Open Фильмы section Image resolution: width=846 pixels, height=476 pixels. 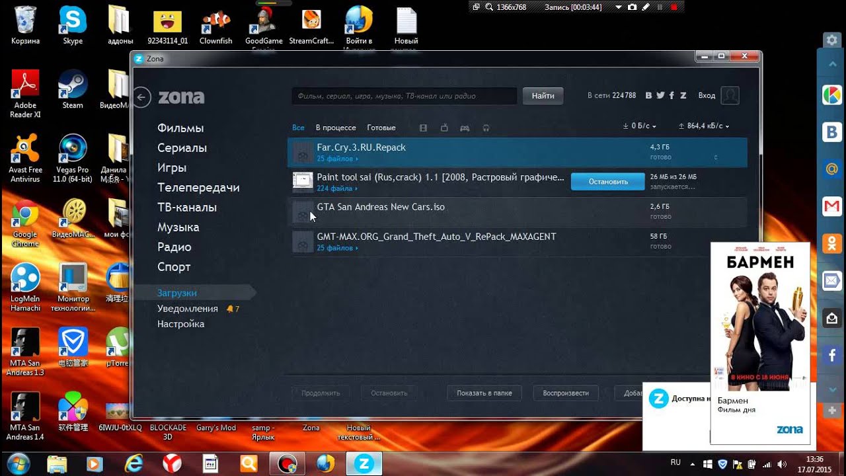(180, 128)
